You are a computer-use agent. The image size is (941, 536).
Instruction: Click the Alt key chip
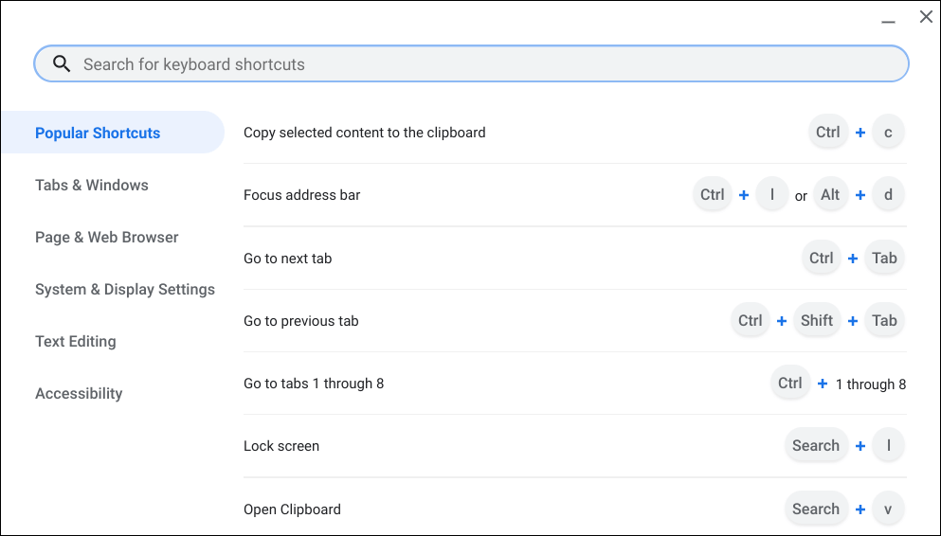(x=830, y=195)
